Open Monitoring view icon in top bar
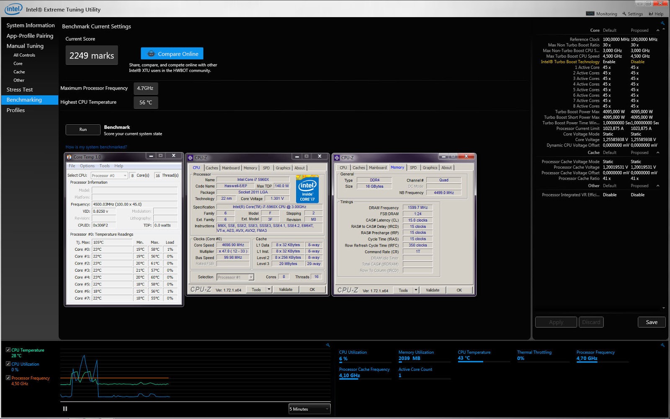 (590, 14)
